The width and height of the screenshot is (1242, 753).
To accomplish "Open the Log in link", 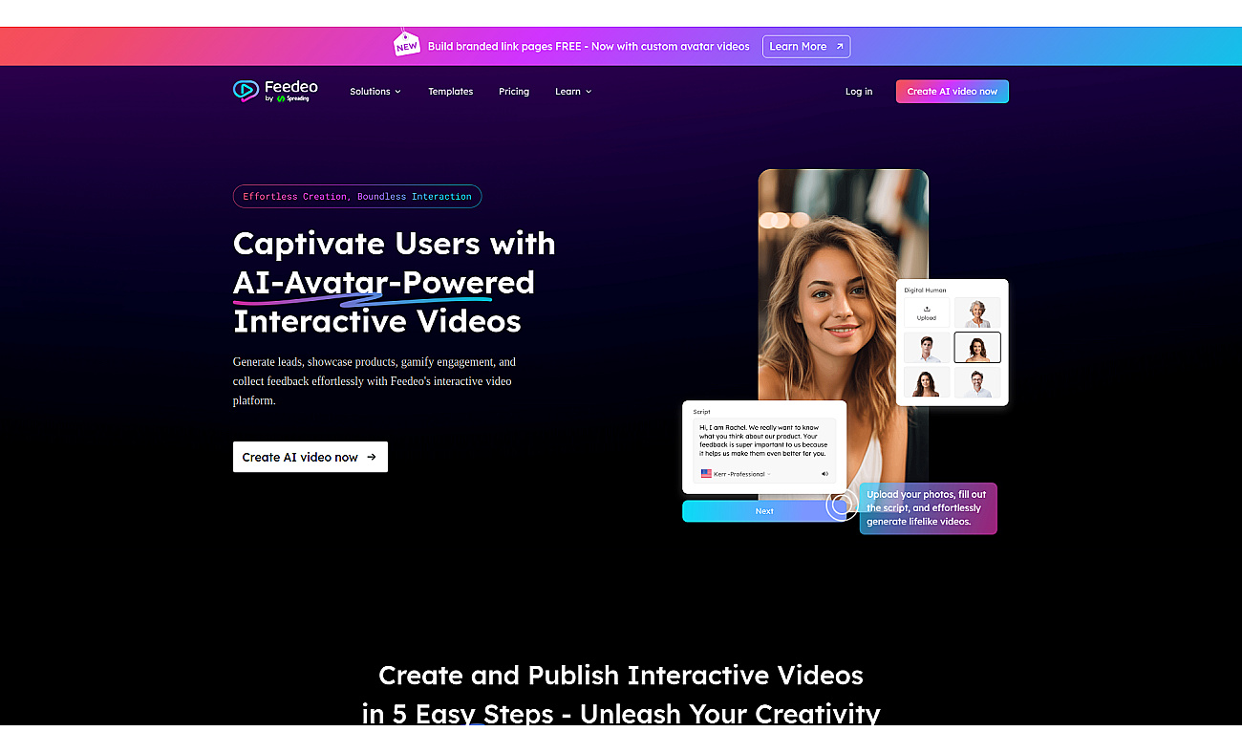I will coord(859,92).
